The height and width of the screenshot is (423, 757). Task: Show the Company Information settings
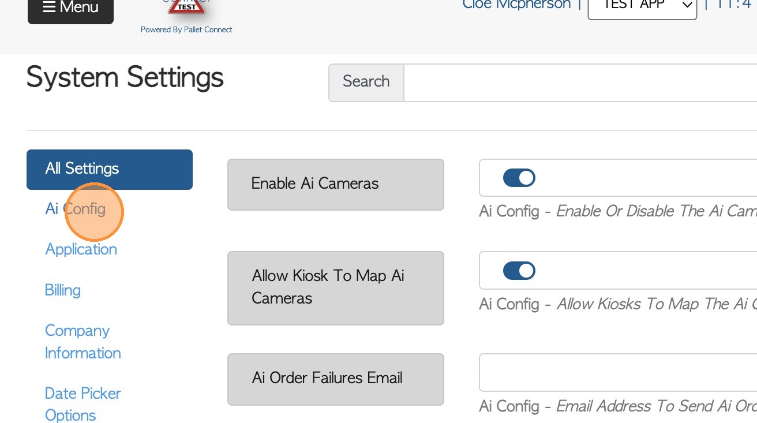pos(83,342)
